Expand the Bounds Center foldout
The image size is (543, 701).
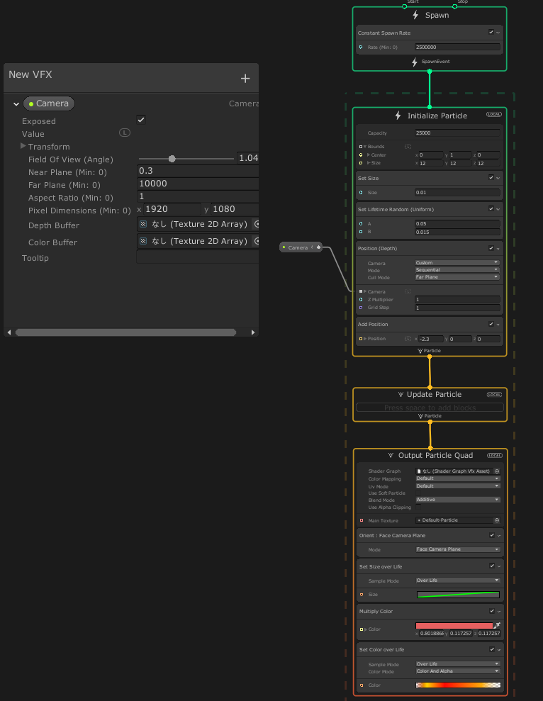pos(369,155)
